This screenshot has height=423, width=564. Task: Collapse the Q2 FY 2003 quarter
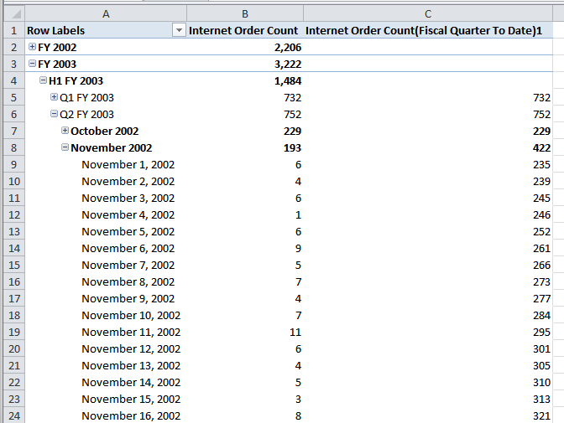click(54, 114)
